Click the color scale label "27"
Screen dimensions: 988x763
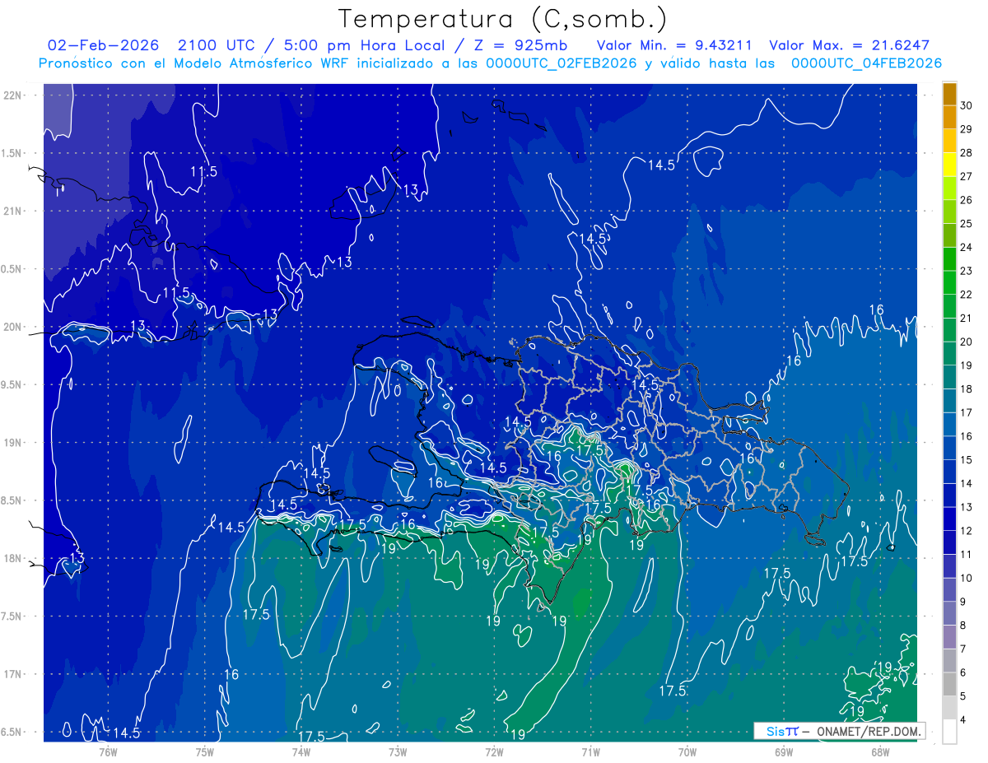tap(967, 176)
